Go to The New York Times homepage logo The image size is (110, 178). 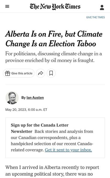(55, 7)
